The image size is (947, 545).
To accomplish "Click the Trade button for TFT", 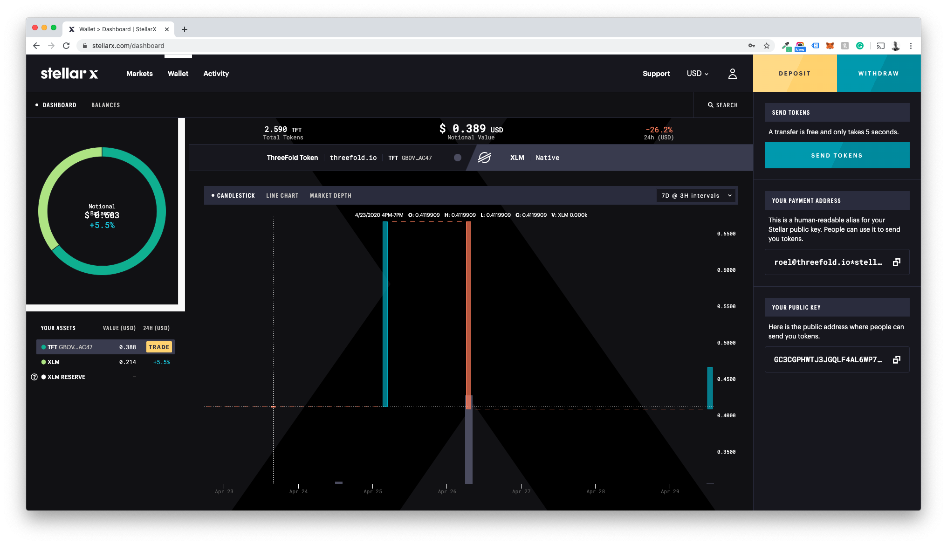I will coord(159,347).
